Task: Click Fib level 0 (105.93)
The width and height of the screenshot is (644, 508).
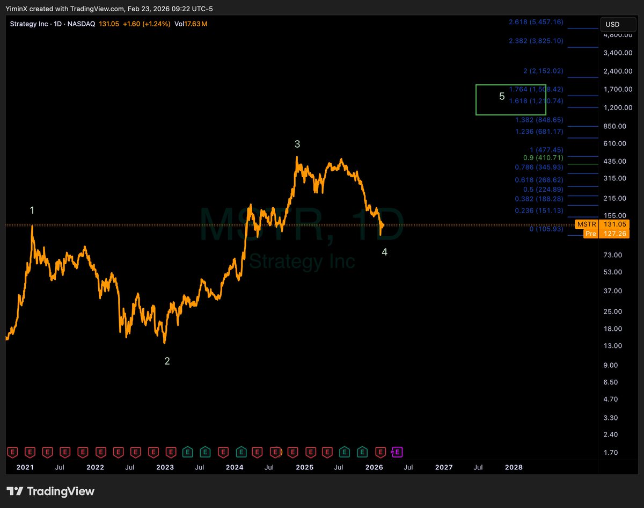Action: click(546, 229)
